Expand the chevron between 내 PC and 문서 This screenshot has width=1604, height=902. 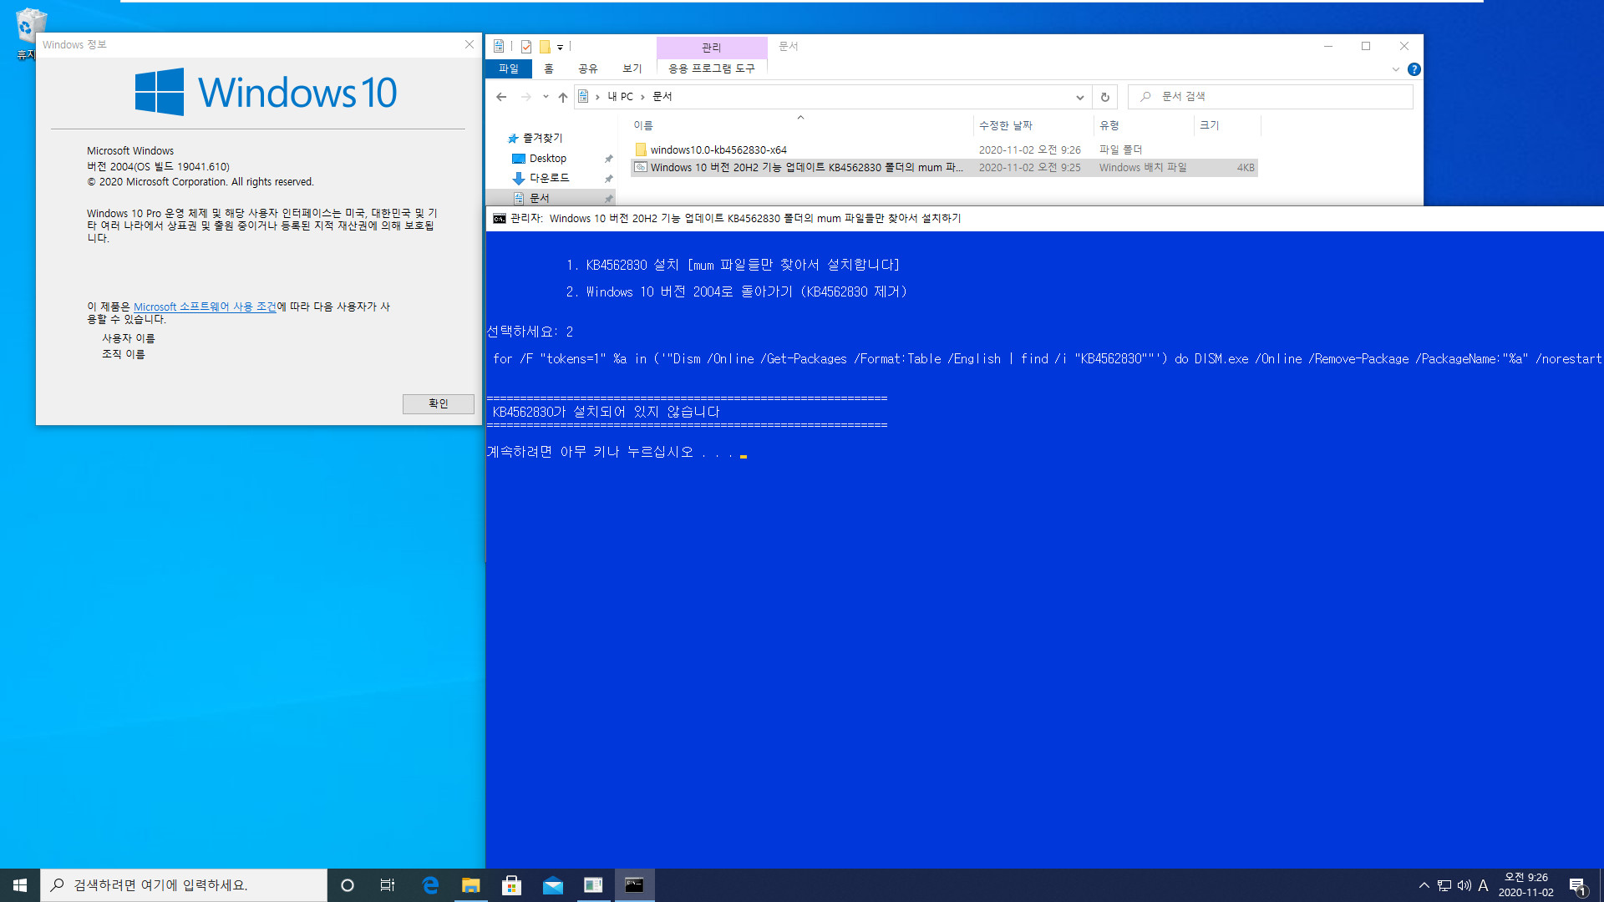click(x=642, y=97)
